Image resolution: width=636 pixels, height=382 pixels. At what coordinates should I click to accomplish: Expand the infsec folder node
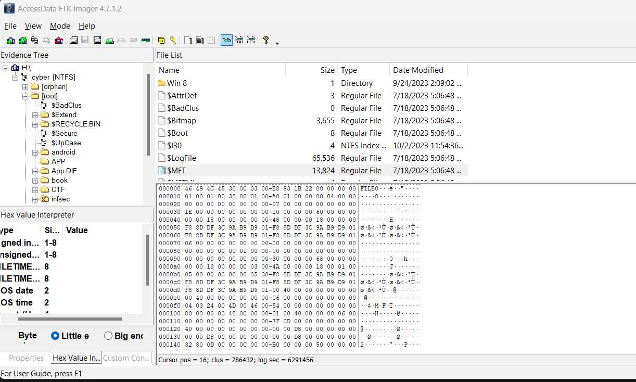35,199
